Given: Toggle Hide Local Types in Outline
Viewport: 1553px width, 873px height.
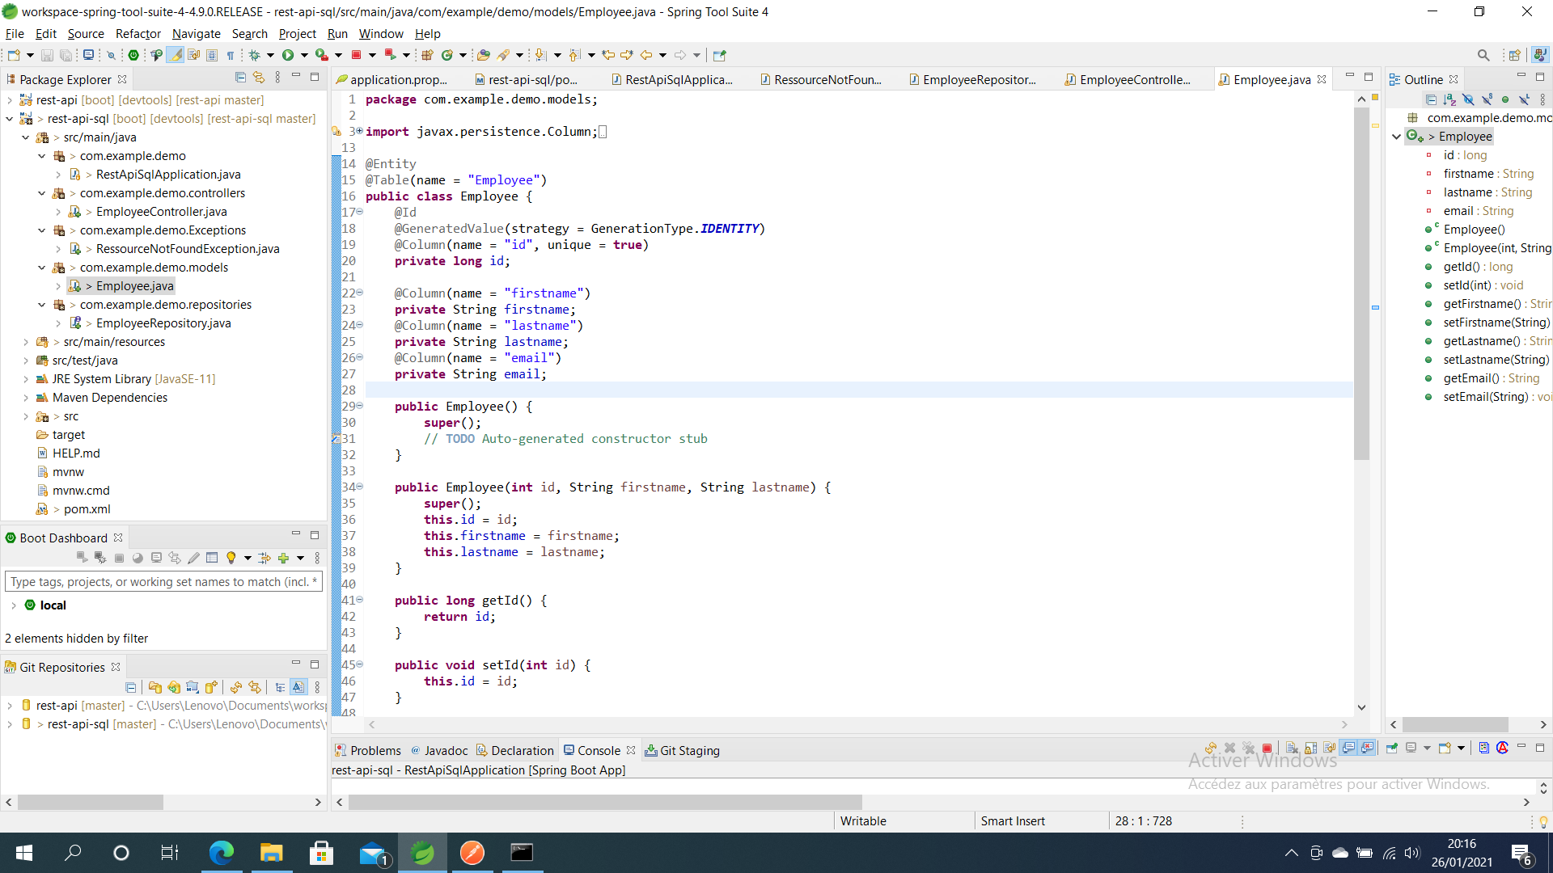Looking at the screenshot, I should pos(1524,99).
